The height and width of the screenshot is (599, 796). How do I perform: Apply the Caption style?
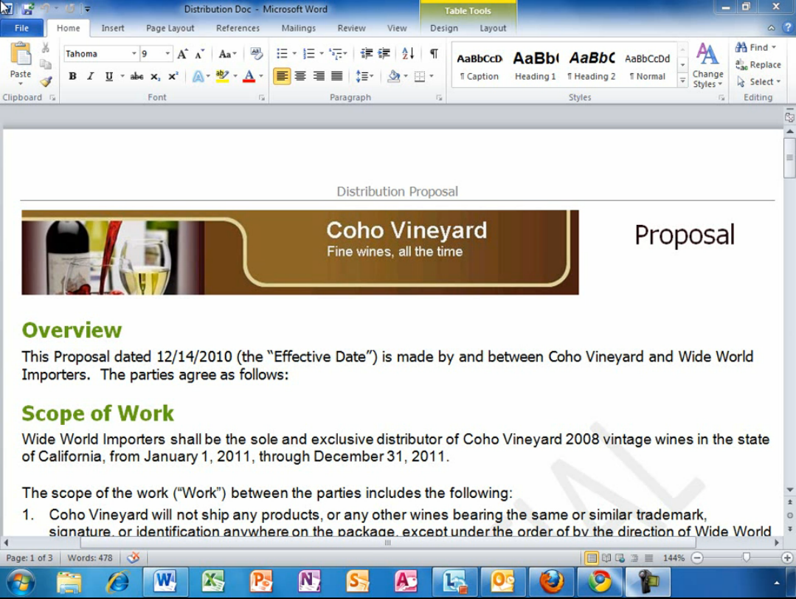click(x=480, y=66)
